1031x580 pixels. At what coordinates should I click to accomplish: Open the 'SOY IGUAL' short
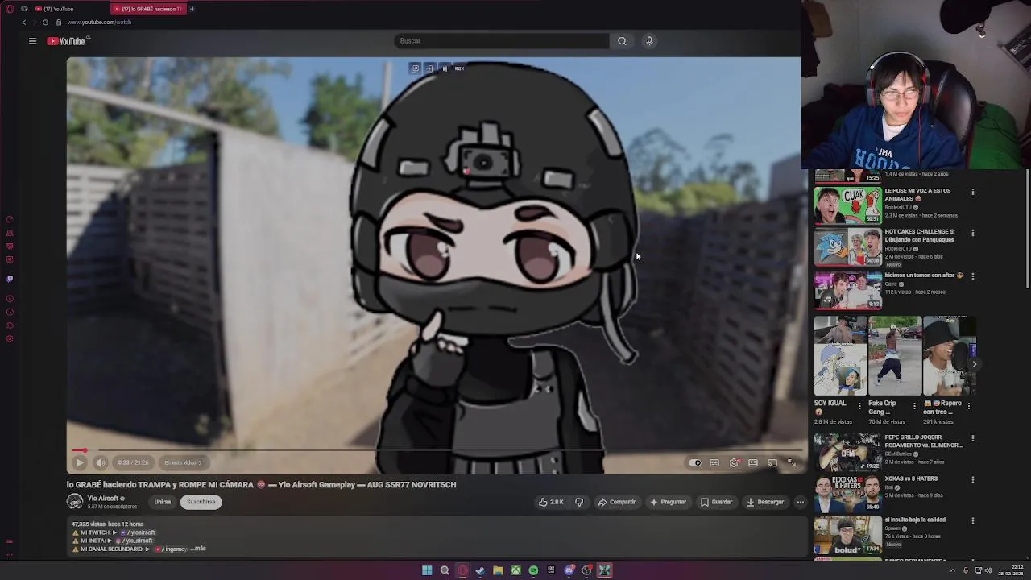click(x=839, y=356)
